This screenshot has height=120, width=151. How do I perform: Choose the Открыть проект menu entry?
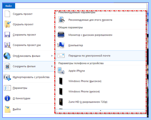coord(29,24)
